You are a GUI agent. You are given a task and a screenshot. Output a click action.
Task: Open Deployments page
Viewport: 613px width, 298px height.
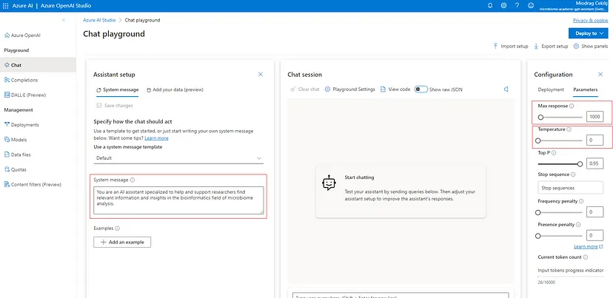pos(21,125)
